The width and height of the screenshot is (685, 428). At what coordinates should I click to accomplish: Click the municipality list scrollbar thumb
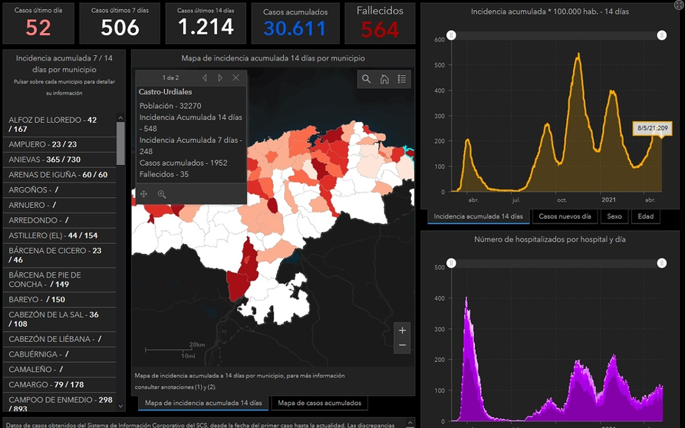click(x=120, y=143)
